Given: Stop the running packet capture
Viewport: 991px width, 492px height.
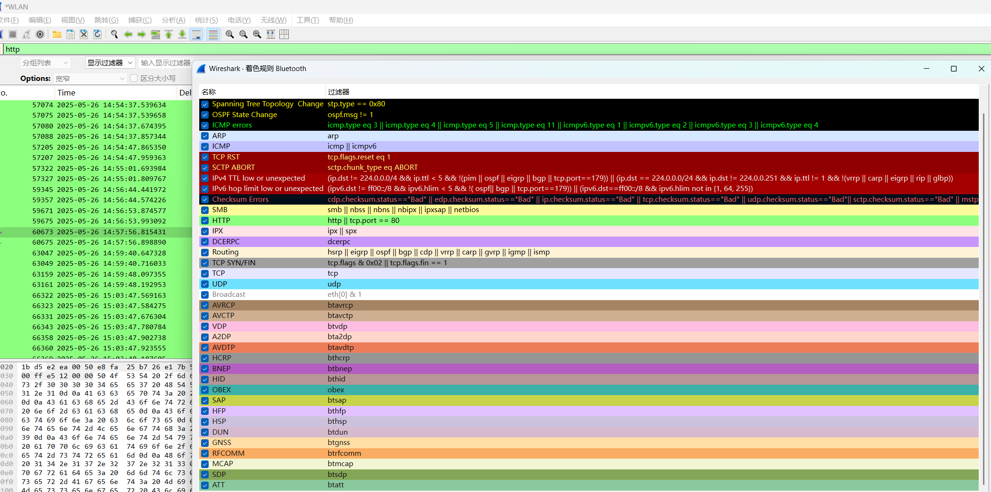Looking at the screenshot, I should pyautogui.click(x=13, y=34).
